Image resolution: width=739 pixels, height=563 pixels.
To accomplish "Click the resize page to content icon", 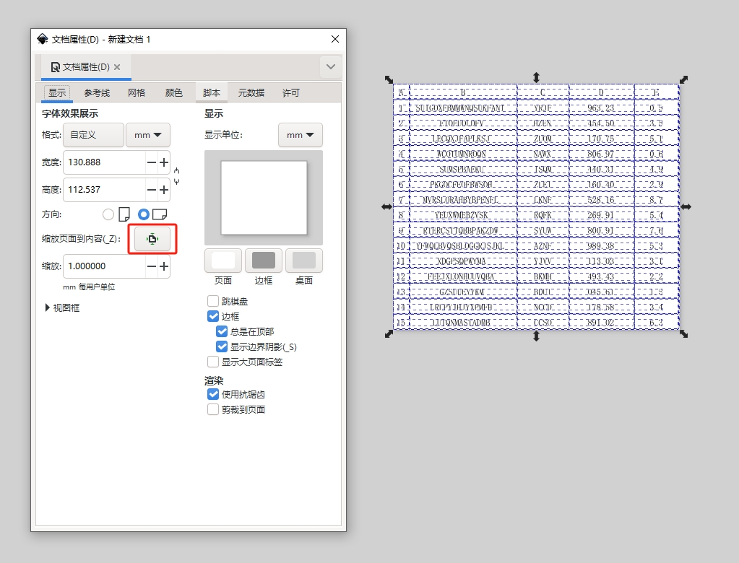I will 152,239.
